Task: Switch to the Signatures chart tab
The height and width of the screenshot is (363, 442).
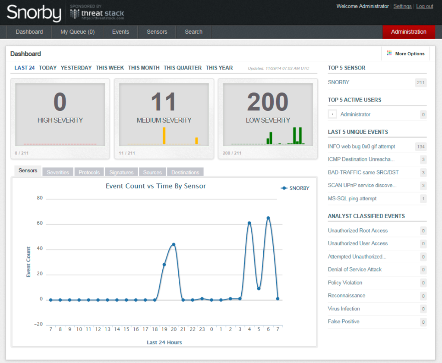Action: (x=121, y=172)
